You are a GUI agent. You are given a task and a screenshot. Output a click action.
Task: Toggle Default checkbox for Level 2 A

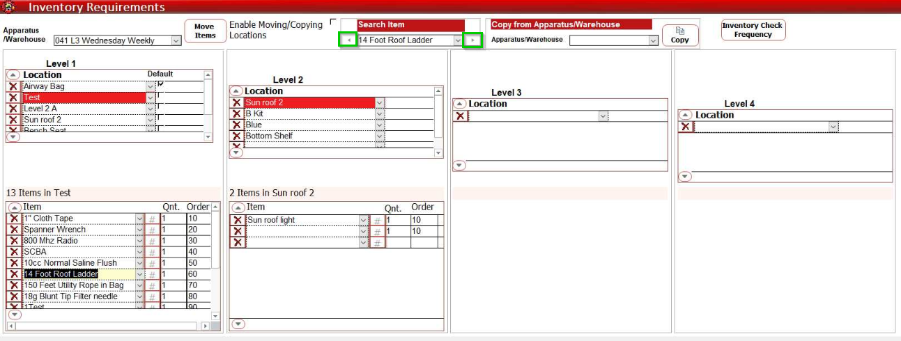(161, 107)
